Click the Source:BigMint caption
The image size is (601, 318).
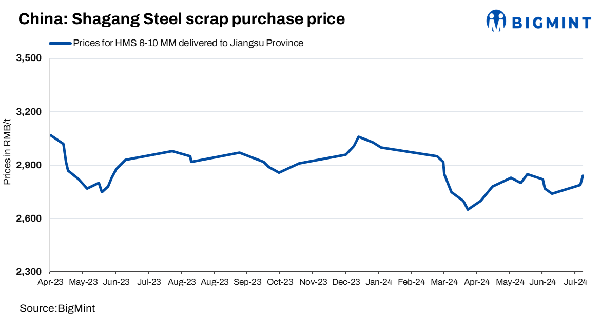point(57,308)
